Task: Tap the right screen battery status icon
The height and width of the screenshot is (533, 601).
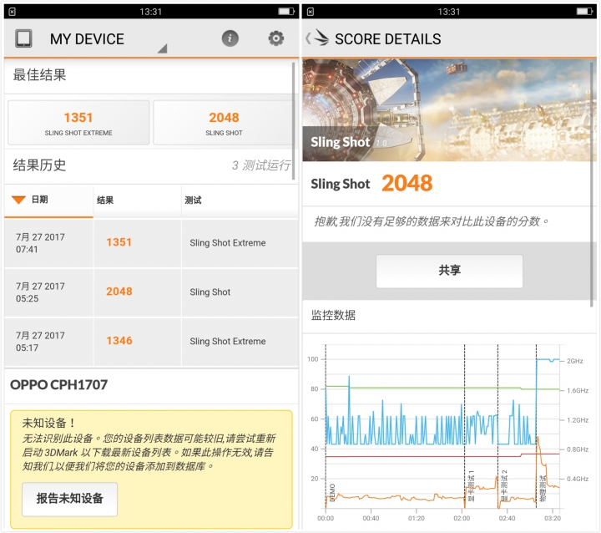Action: (584, 12)
